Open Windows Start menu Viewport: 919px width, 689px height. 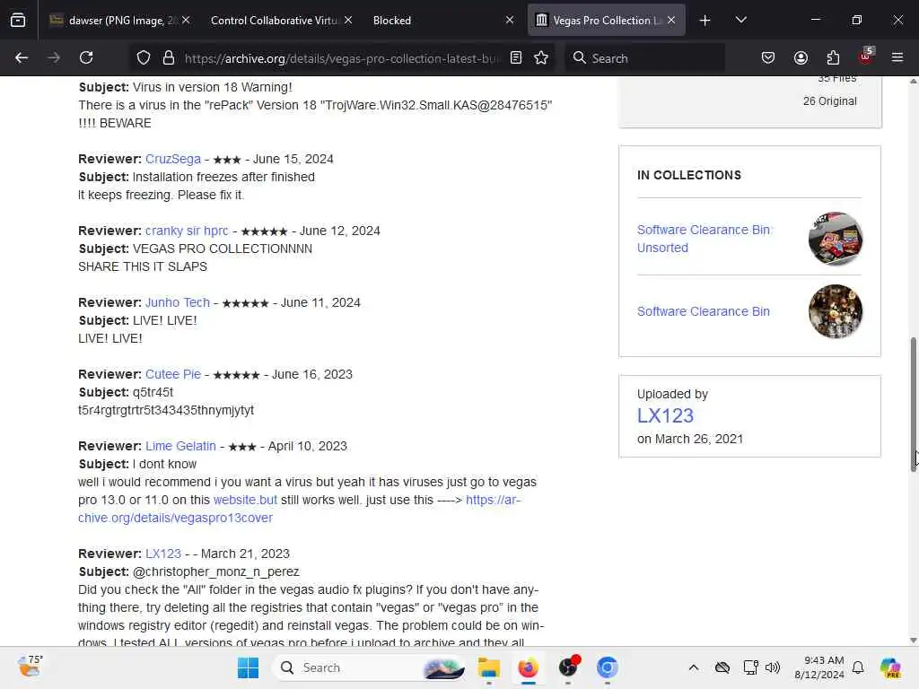(248, 667)
